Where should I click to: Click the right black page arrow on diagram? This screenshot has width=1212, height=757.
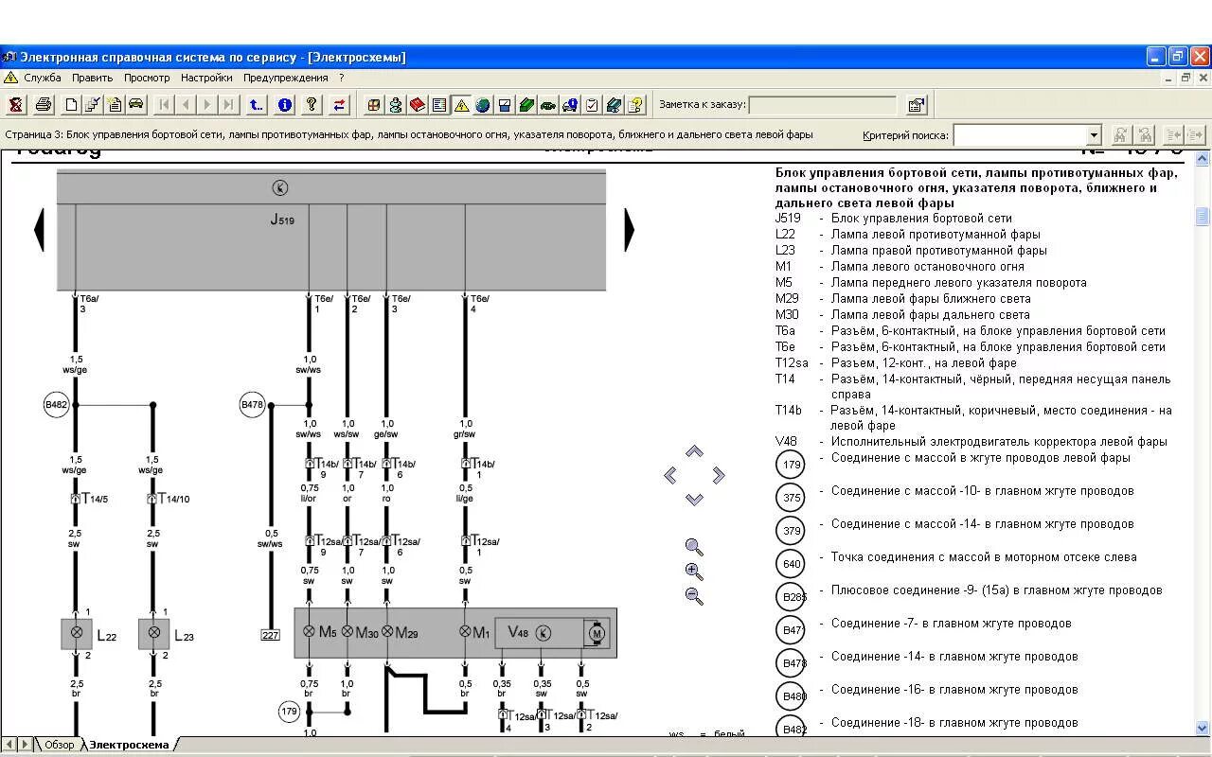(x=629, y=230)
